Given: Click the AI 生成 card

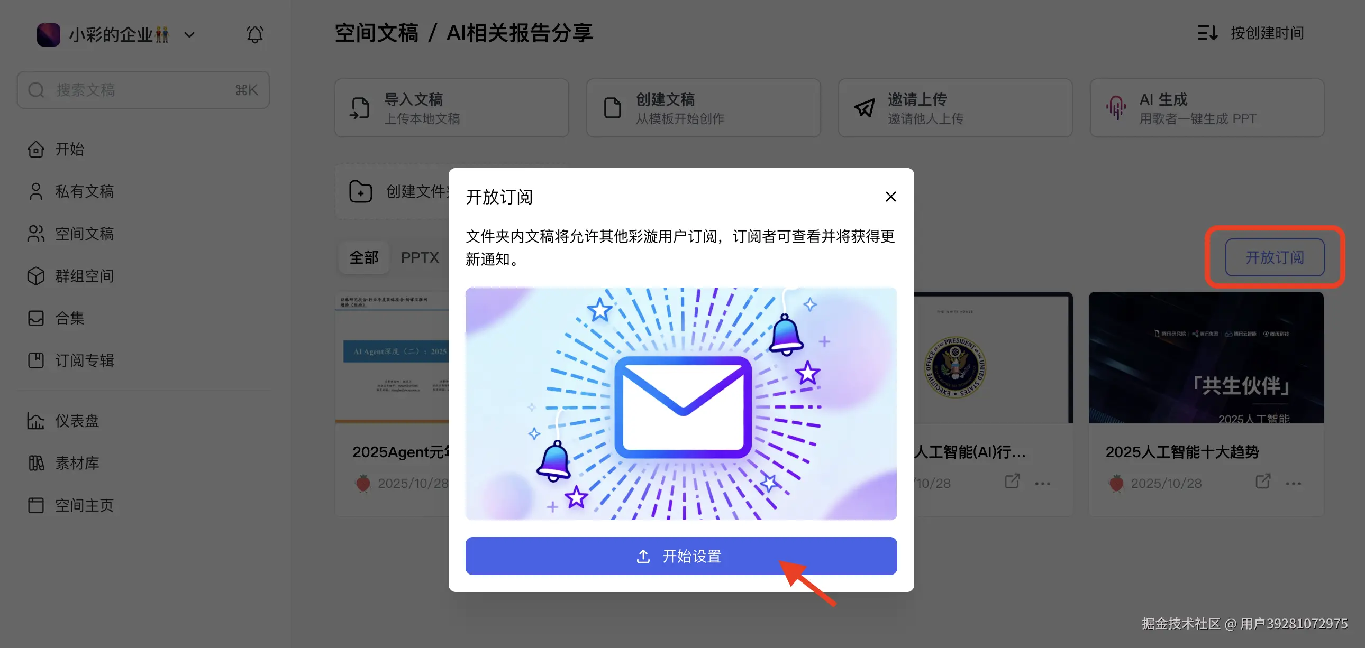Looking at the screenshot, I should tap(1207, 108).
